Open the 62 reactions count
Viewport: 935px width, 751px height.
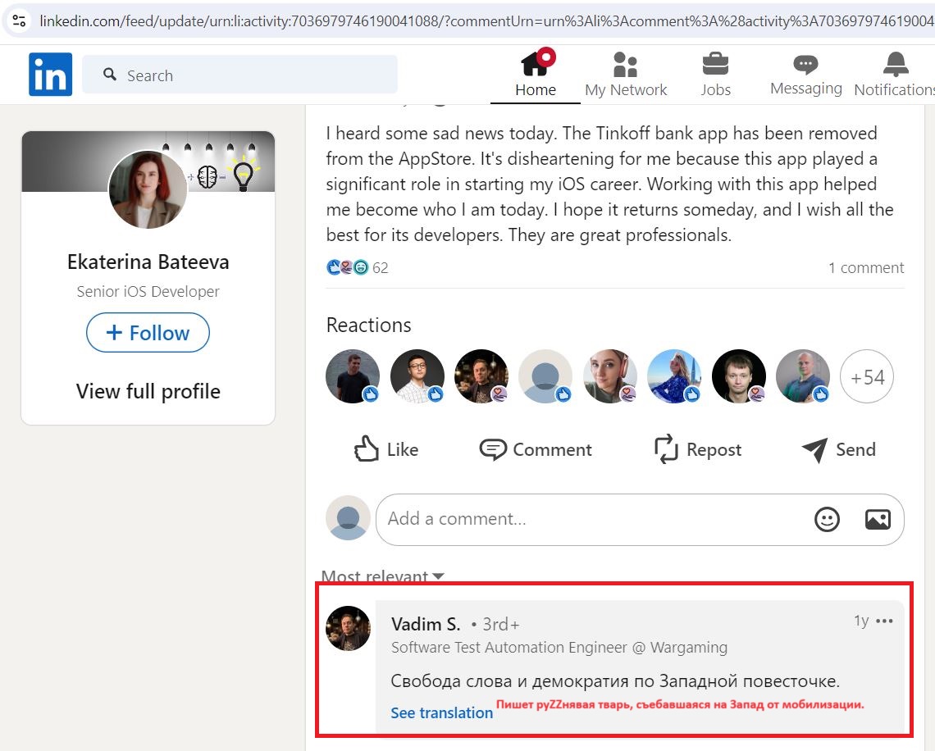tap(381, 267)
